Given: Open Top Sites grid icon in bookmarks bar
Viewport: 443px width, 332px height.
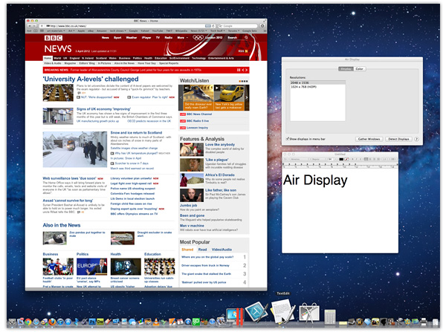Looking at the screenshot, I should [42, 30].
